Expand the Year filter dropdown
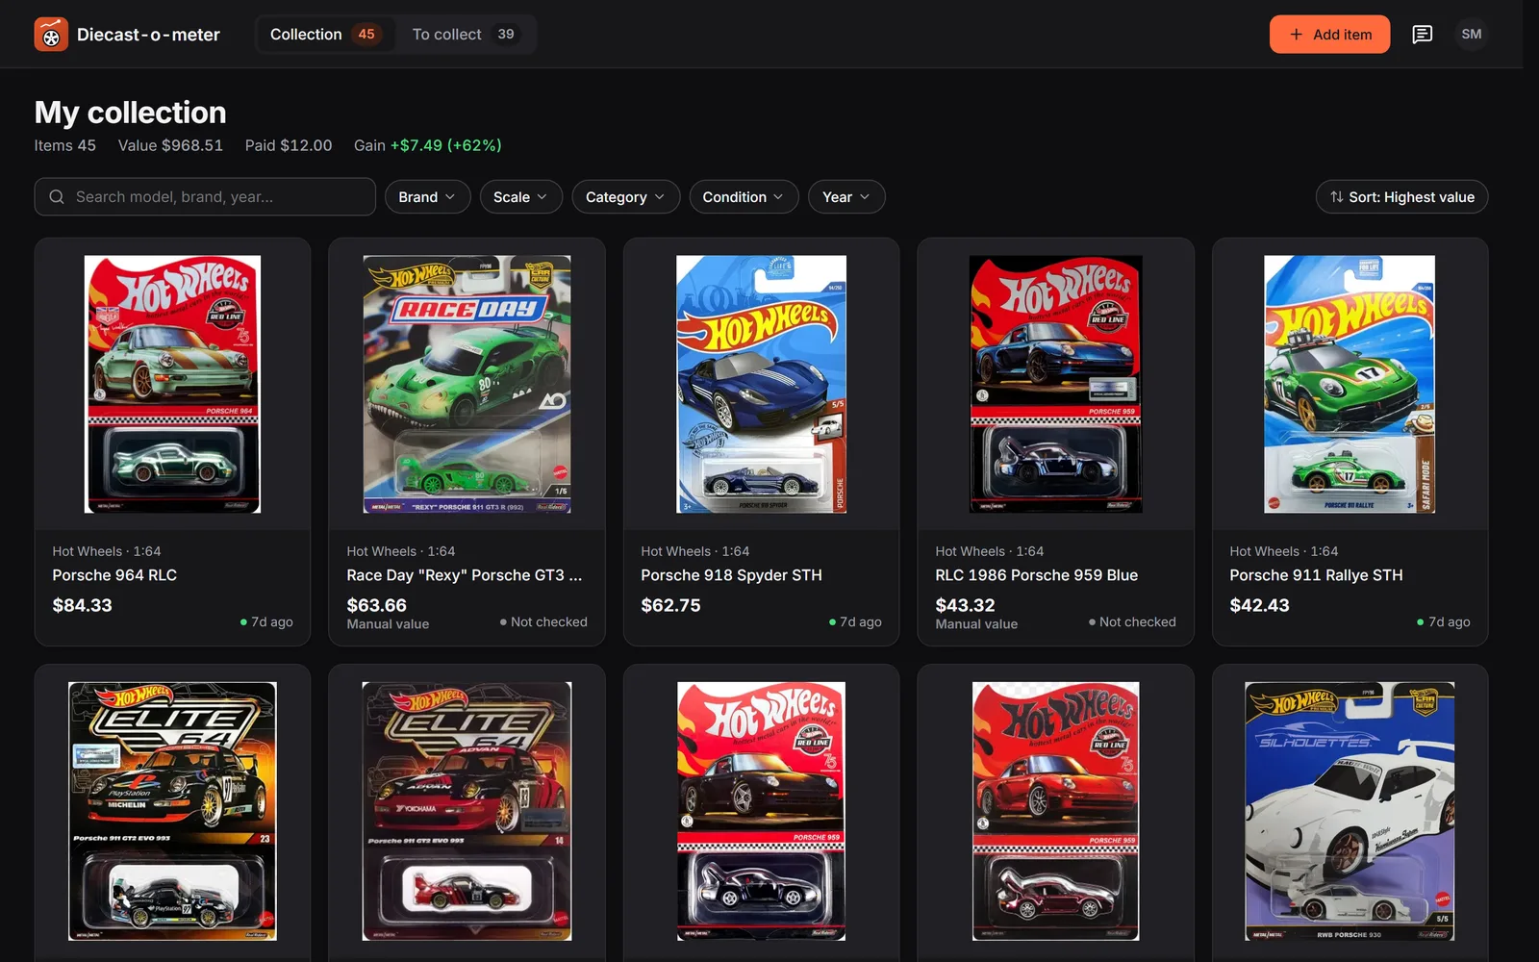Screen dimensions: 1539x962 (x=846, y=197)
